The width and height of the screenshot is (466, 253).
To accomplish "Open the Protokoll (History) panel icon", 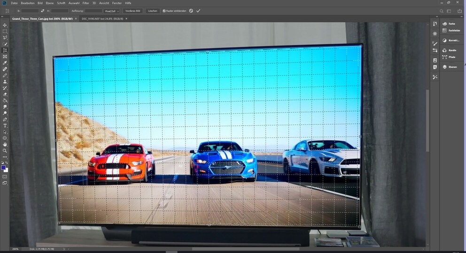I will (x=435, y=24).
